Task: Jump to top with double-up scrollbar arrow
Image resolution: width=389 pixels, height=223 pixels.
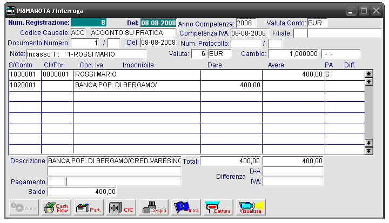Action: [369, 73]
